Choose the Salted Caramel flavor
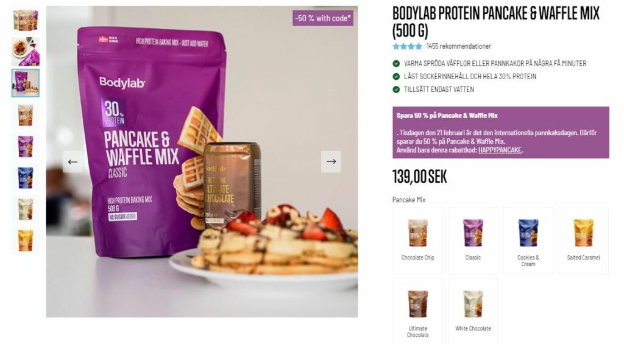The width and height of the screenshot is (624, 344). 583,240
